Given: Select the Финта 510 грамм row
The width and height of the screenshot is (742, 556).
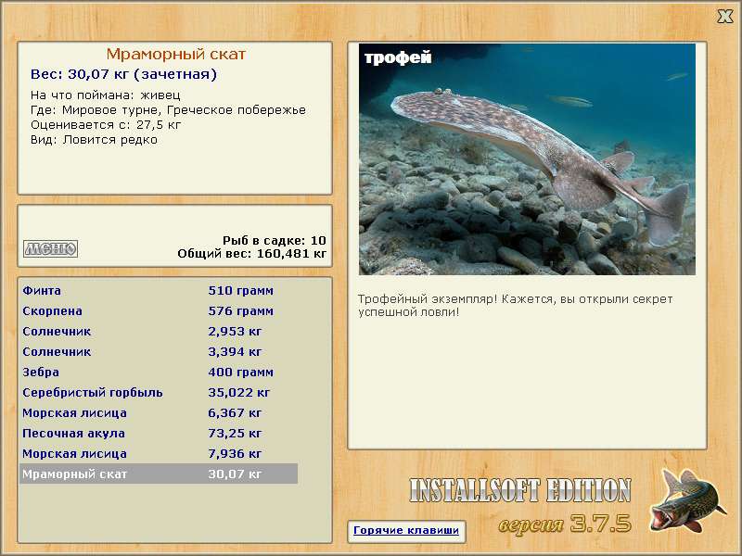Looking at the screenshot, I should coord(159,291).
